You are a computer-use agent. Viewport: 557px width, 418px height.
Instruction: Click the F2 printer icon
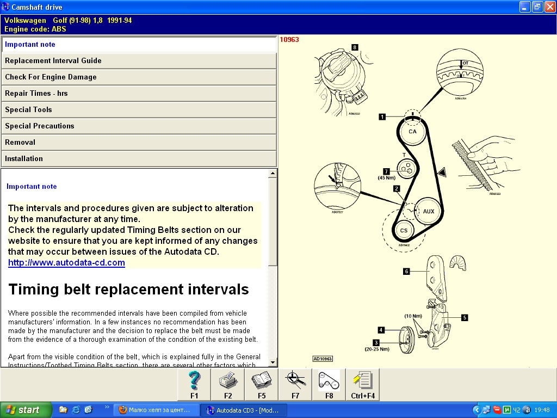tap(228, 384)
